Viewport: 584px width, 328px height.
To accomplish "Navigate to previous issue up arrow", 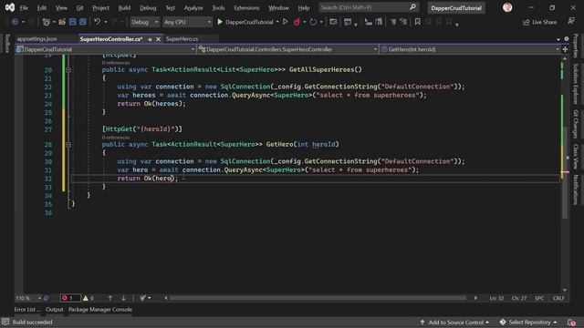I will tap(110, 298).
